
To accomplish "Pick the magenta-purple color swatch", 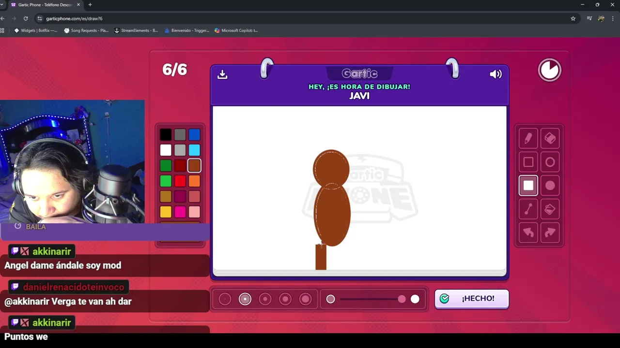I will pyautogui.click(x=180, y=197).
